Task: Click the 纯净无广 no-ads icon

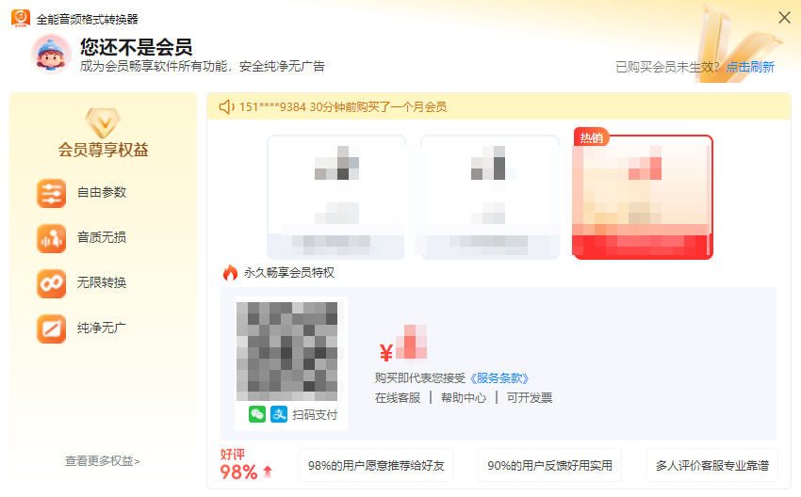Action: point(51,329)
